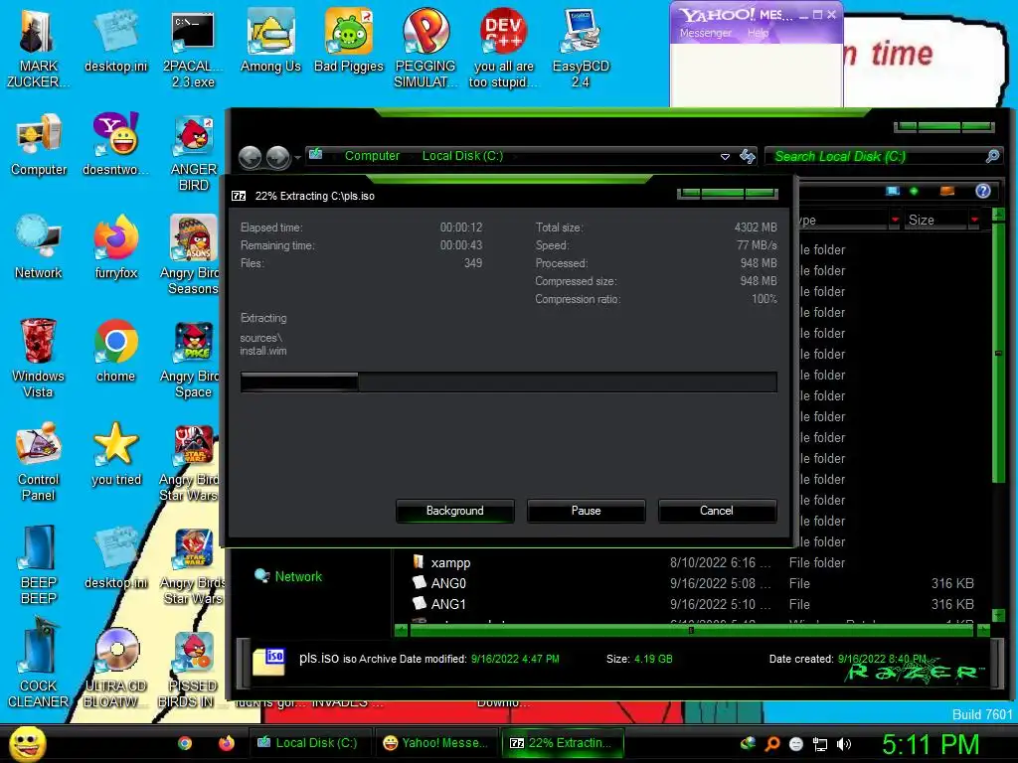Send extraction to Background

455,511
